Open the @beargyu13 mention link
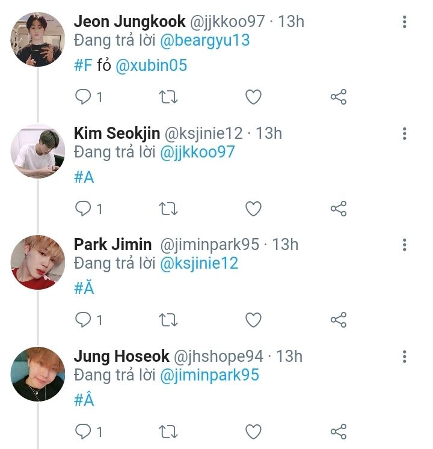The width and height of the screenshot is (433, 449). coord(204,41)
